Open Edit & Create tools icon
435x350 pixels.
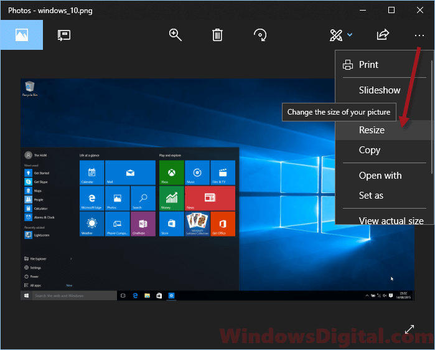point(335,35)
